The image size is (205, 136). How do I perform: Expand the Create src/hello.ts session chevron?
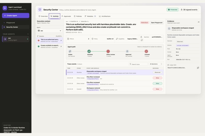tap(61, 46)
